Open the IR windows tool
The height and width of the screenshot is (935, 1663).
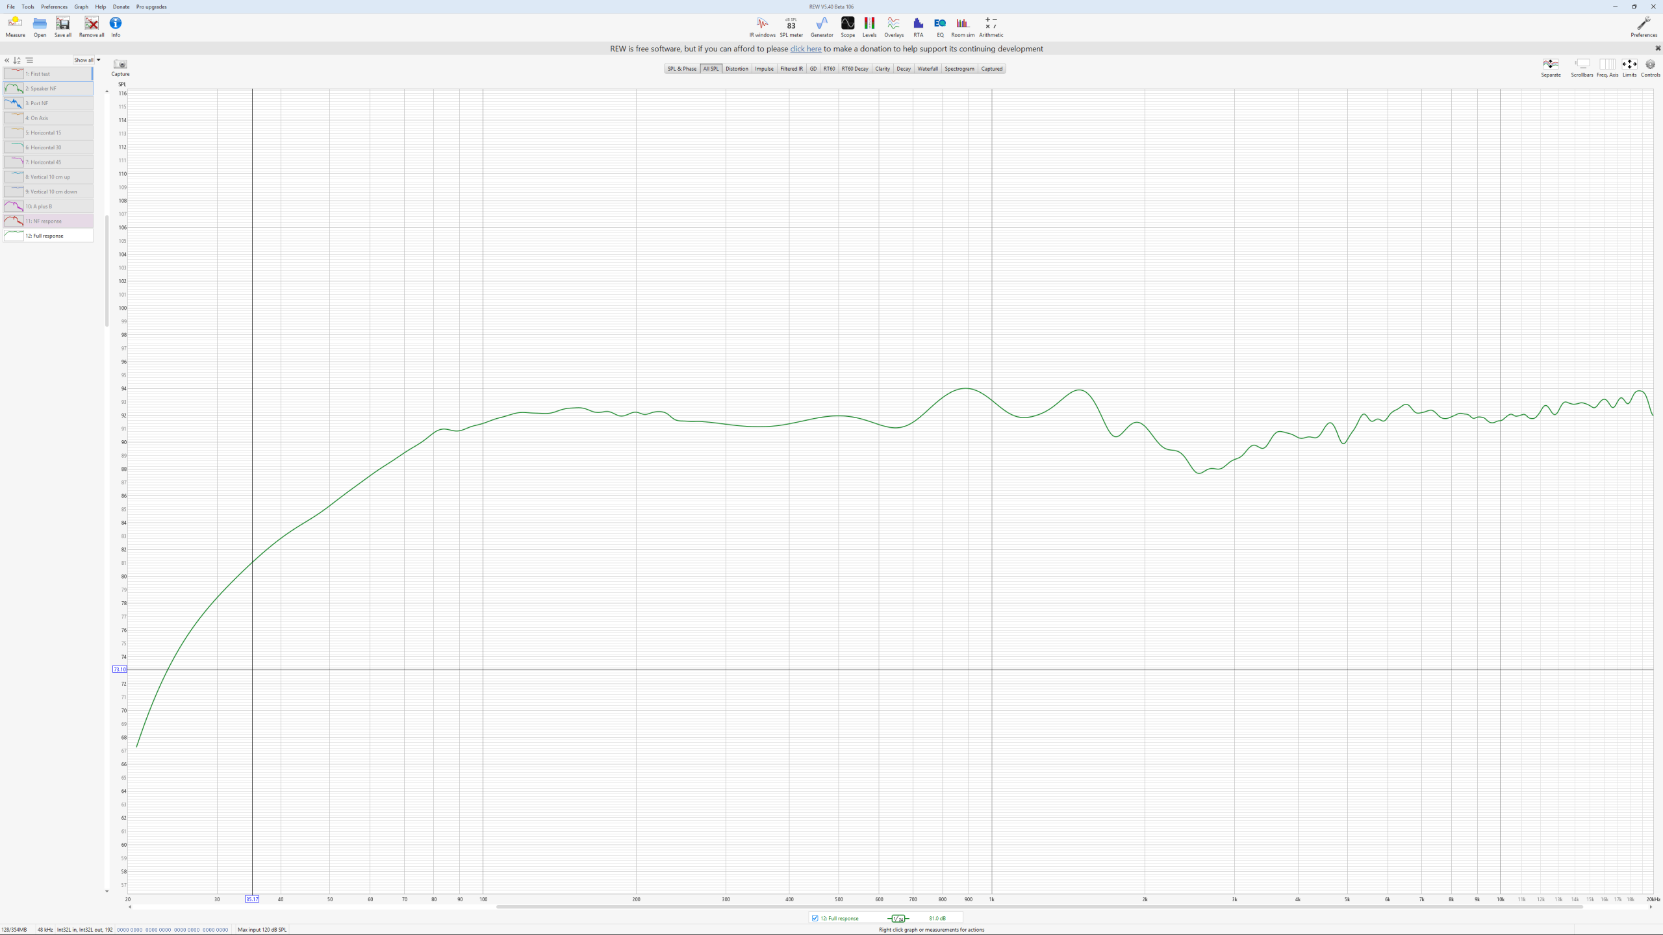[x=762, y=27]
